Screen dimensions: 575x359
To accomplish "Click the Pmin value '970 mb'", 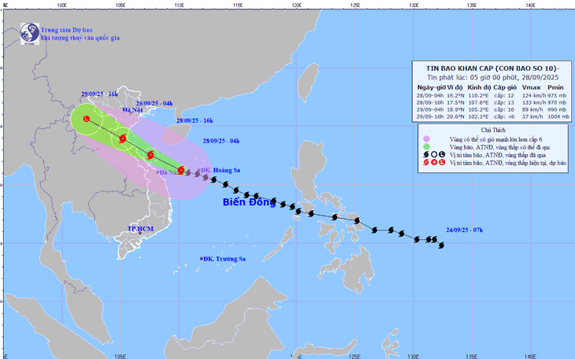I will [x=557, y=102].
